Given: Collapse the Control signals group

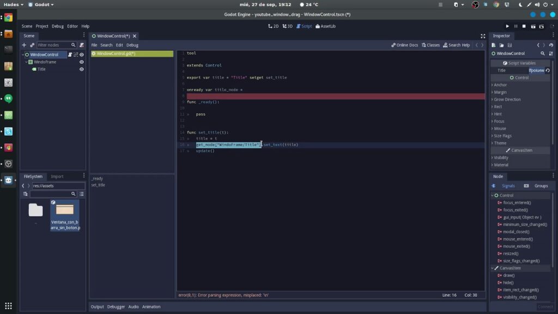Looking at the screenshot, I should (x=493, y=195).
